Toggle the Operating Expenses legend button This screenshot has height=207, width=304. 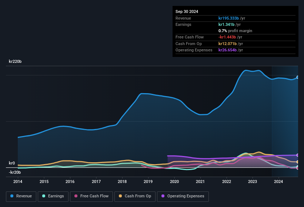(x=183, y=196)
